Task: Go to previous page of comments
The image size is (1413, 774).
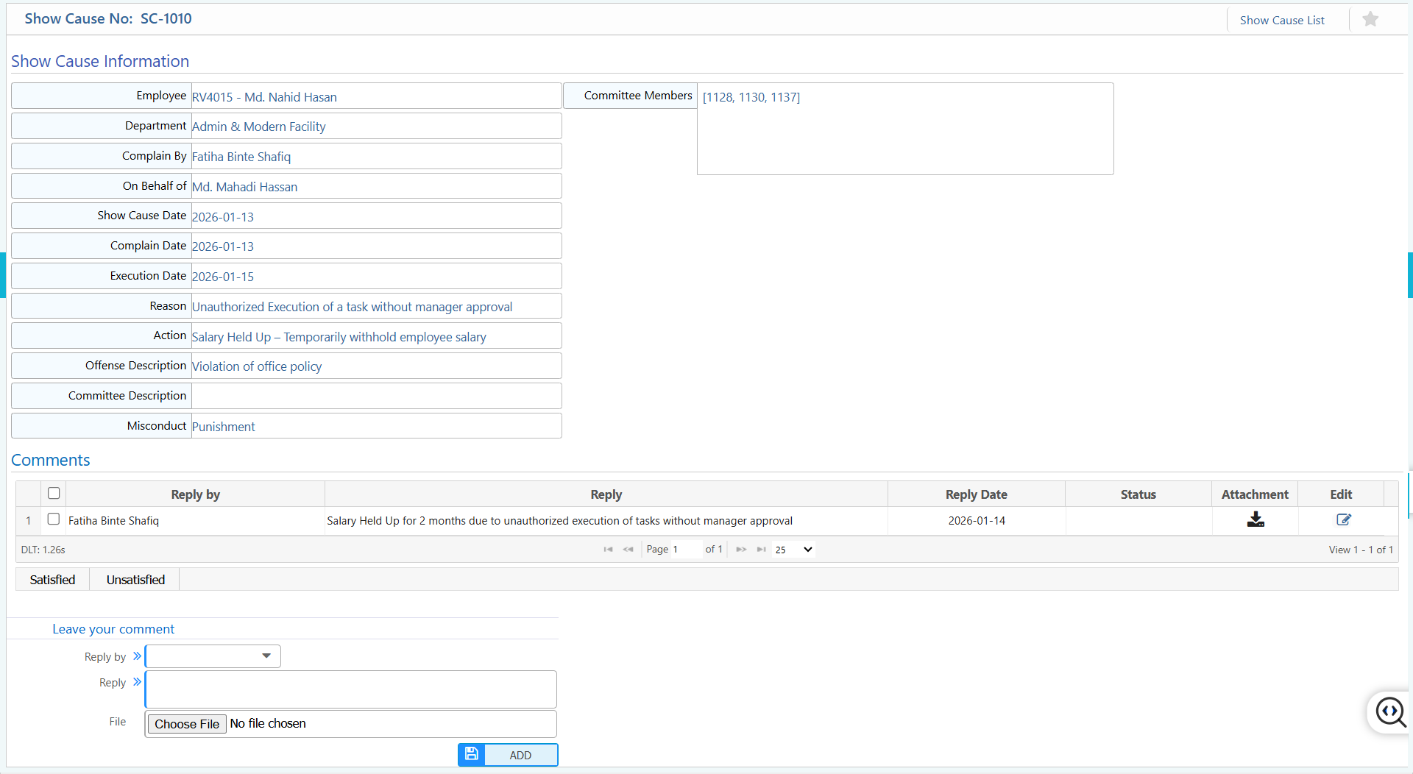Action: coord(628,549)
